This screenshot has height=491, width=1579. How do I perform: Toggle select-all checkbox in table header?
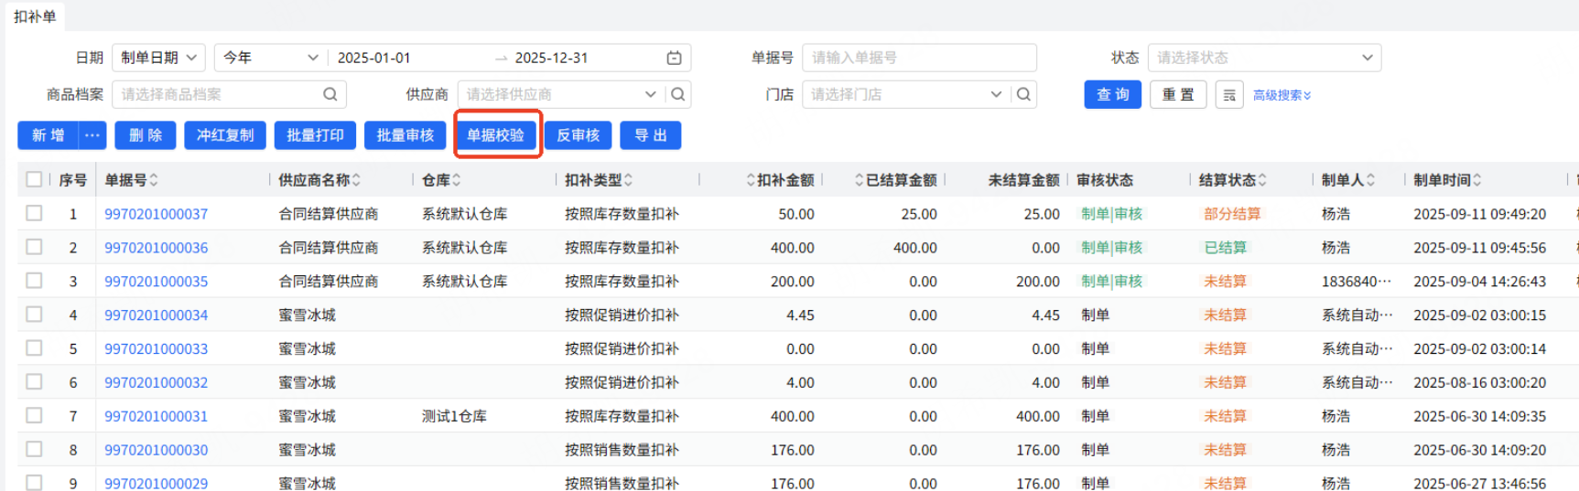coord(34,179)
